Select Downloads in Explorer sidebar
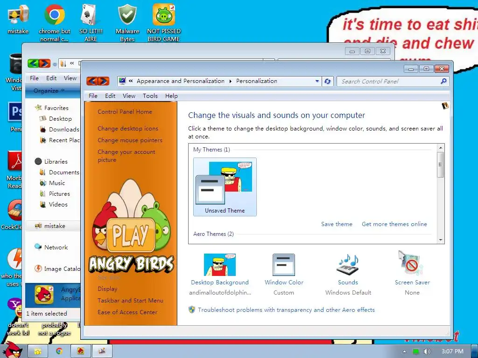This screenshot has width=478, height=358. 59,130
